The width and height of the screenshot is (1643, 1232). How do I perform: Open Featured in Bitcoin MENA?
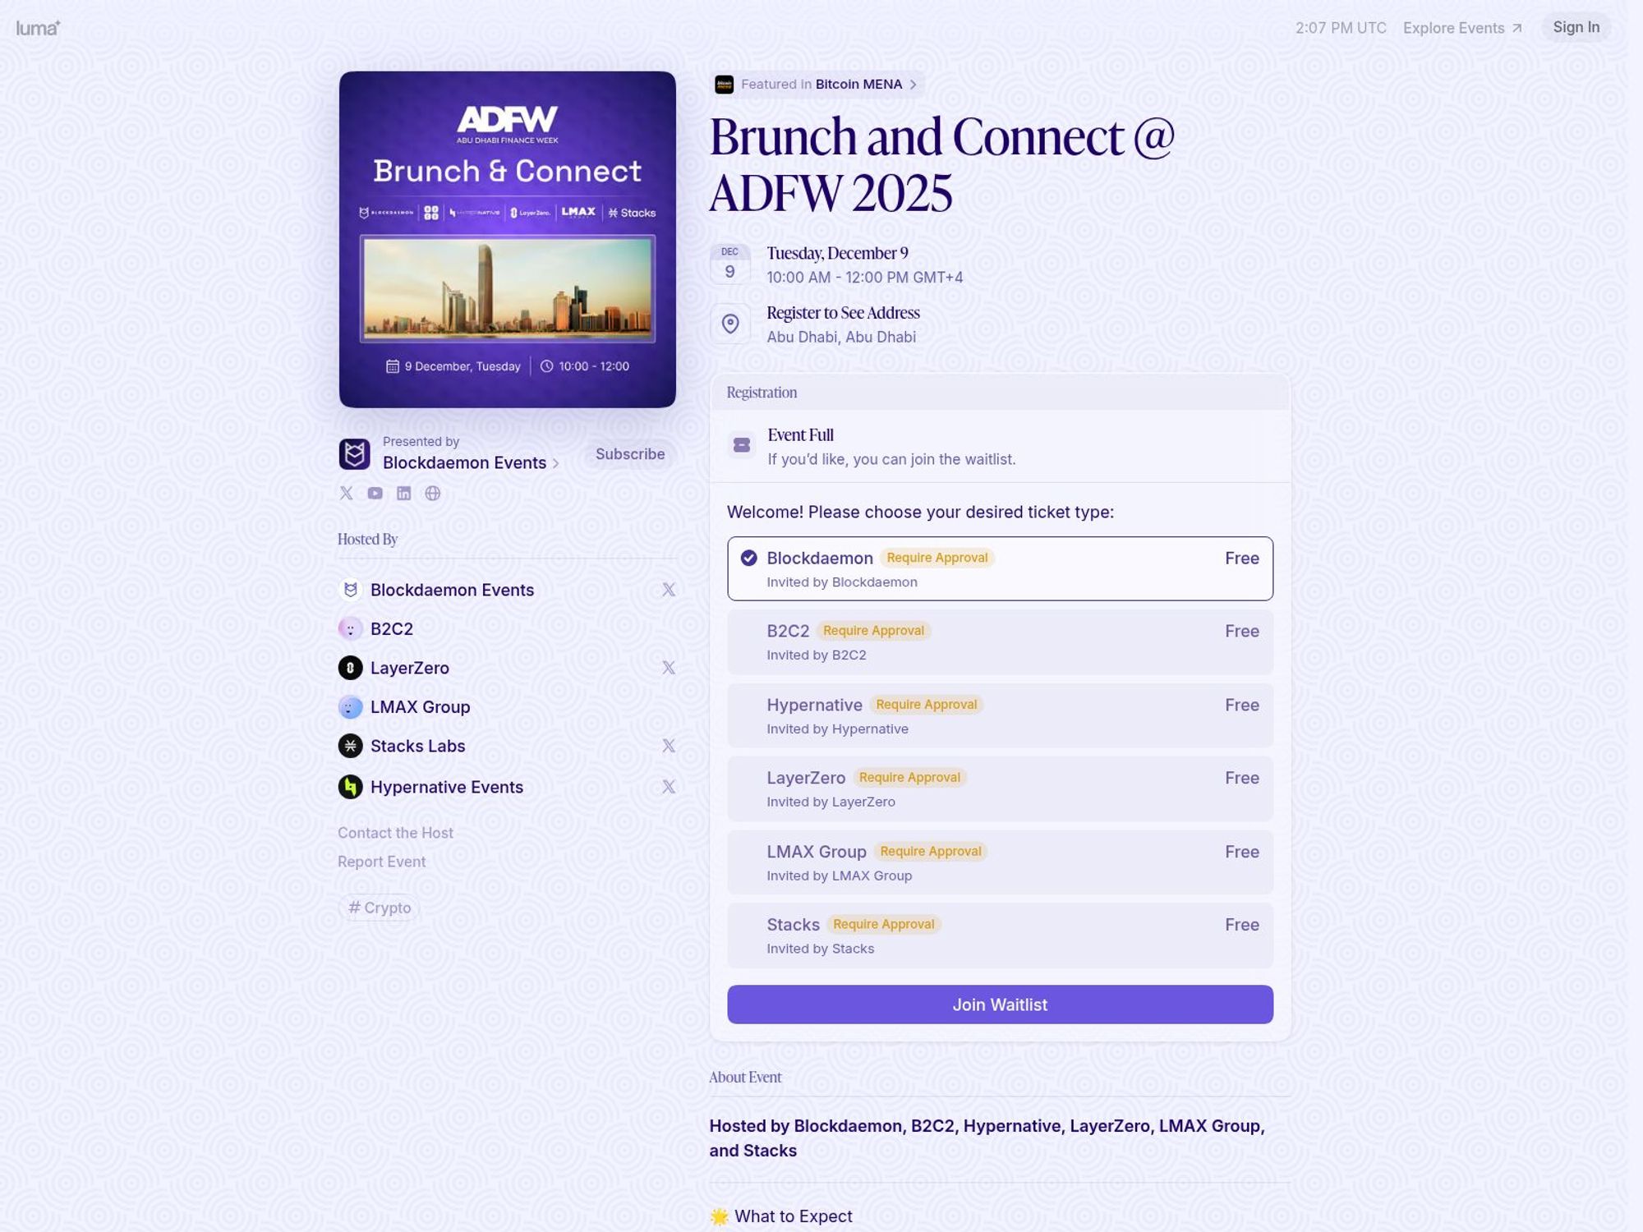[861, 84]
